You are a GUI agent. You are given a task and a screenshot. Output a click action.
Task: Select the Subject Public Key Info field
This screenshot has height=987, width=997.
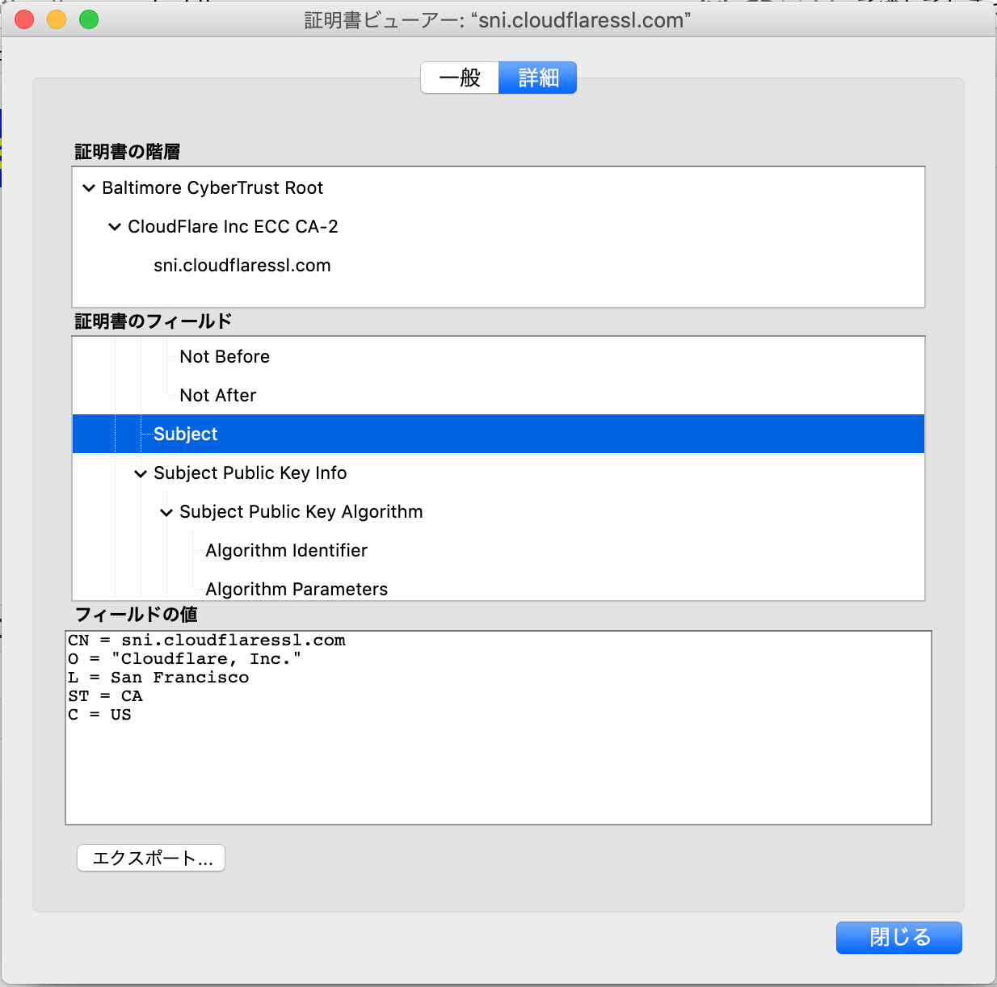point(250,473)
